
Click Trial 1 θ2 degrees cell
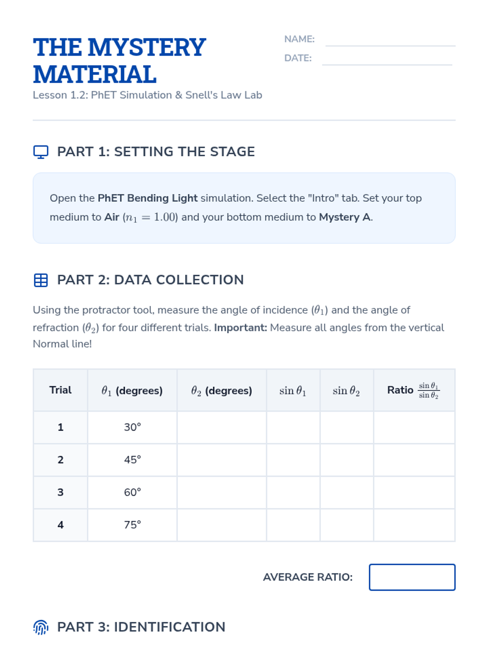click(x=222, y=427)
